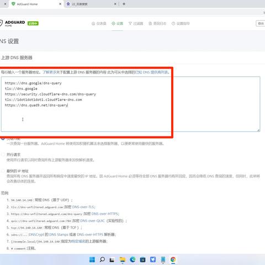Launch Microsoft Edge from the taskbar
This screenshot has width=265, height=265.
[132, 259]
